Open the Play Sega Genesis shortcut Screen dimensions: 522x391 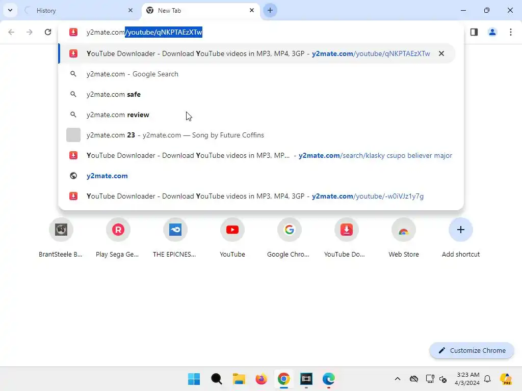tap(118, 237)
